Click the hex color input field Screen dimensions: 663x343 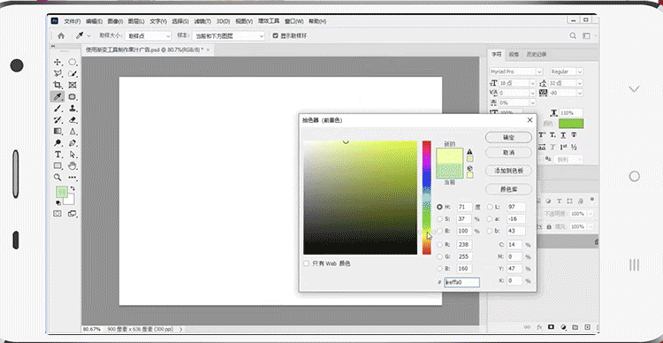coord(461,282)
